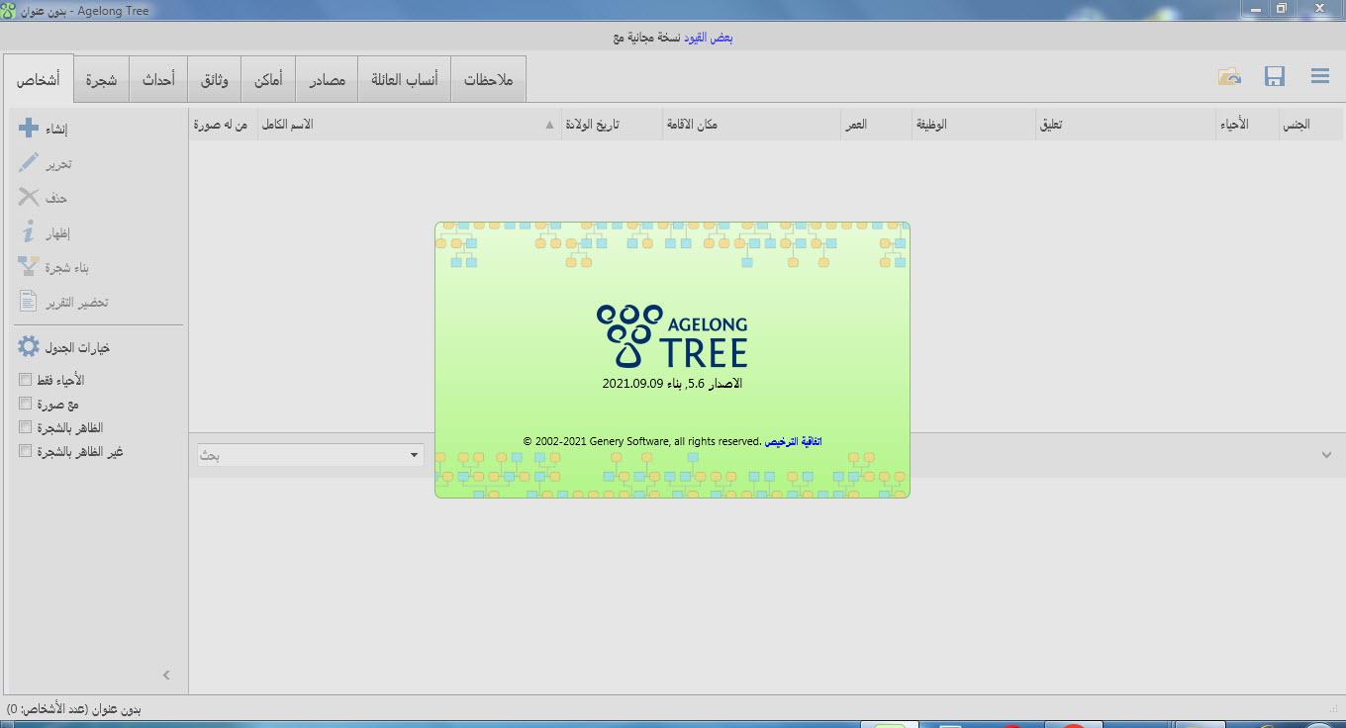Click the نسخة مجانية مع banner text
Viewport: 1346px width, 728px height.
coord(647,38)
